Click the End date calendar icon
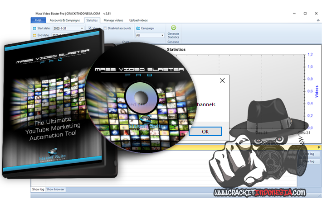 coord(34,35)
